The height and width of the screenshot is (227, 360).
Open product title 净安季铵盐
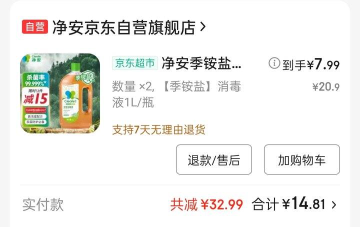pos(201,63)
